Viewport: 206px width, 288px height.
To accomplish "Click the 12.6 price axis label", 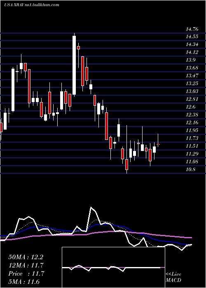I will point(190,107).
